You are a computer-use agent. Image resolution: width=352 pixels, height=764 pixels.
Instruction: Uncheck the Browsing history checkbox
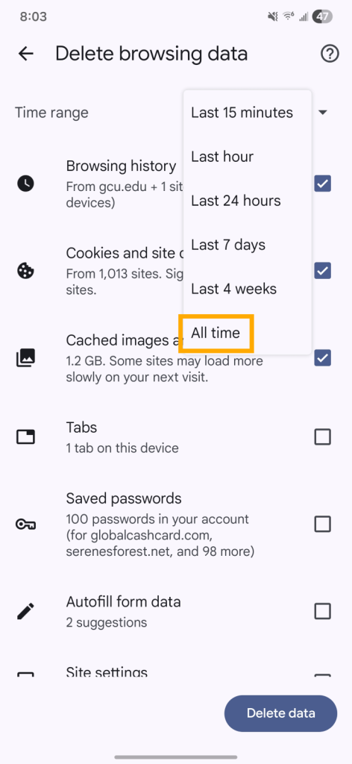[322, 184]
